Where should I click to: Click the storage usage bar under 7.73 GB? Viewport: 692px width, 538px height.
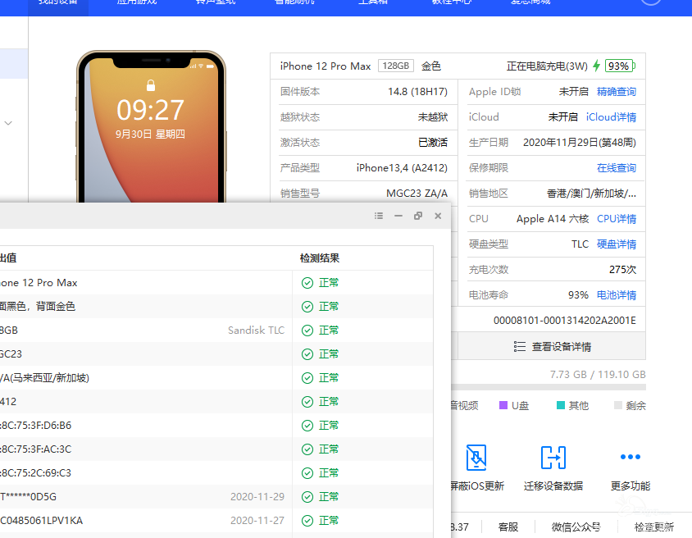[549, 387]
